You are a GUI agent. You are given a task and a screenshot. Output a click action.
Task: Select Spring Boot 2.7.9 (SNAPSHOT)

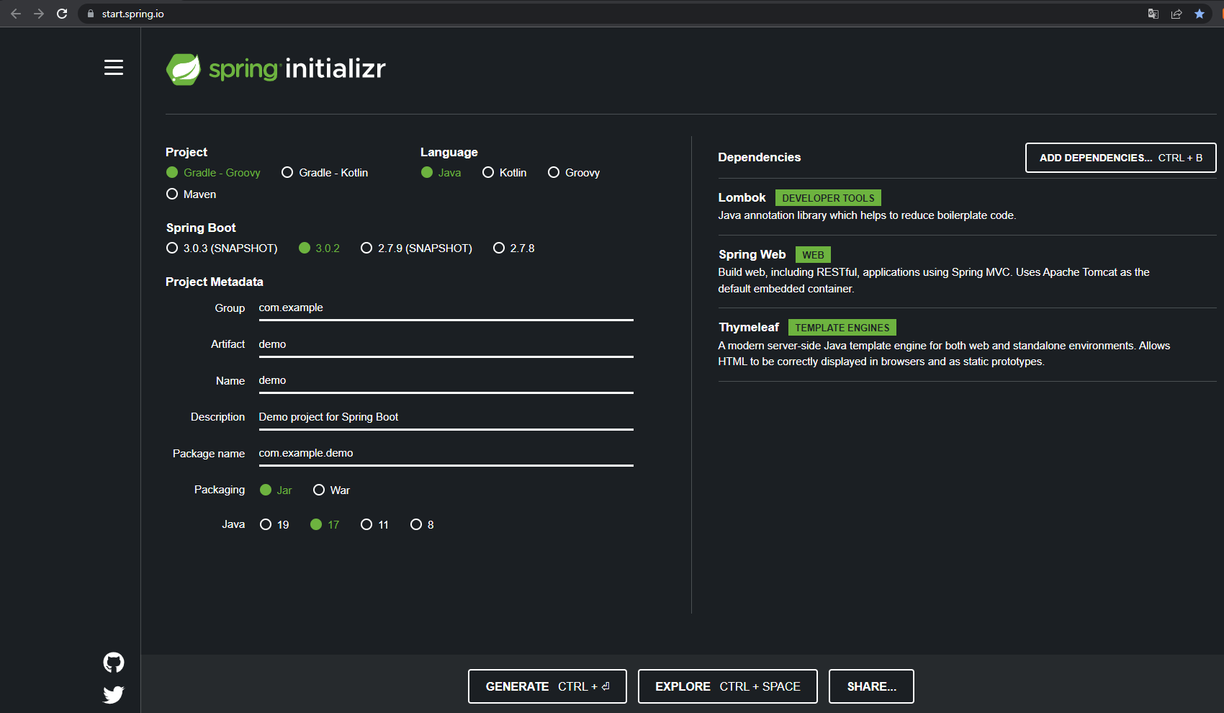point(416,248)
